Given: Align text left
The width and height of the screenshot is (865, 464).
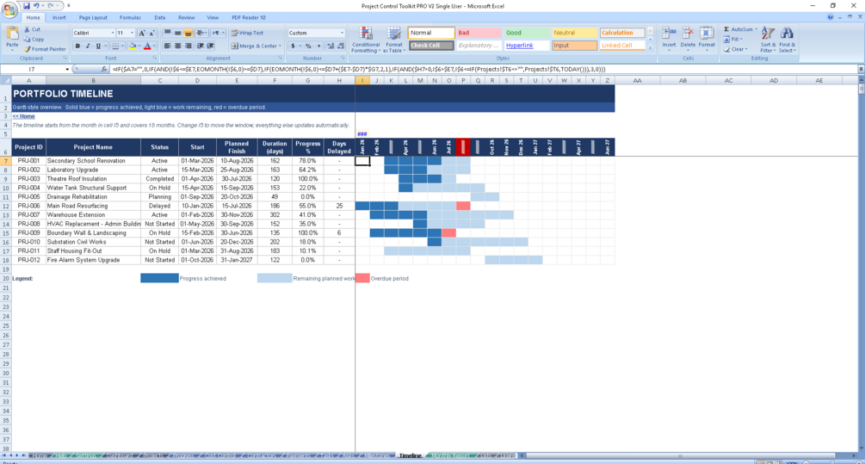Looking at the screenshot, I should pyautogui.click(x=167, y=46).
